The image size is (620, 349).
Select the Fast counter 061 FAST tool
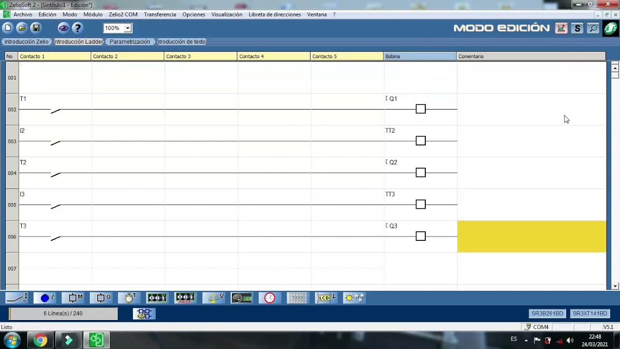tap(185, 298)
